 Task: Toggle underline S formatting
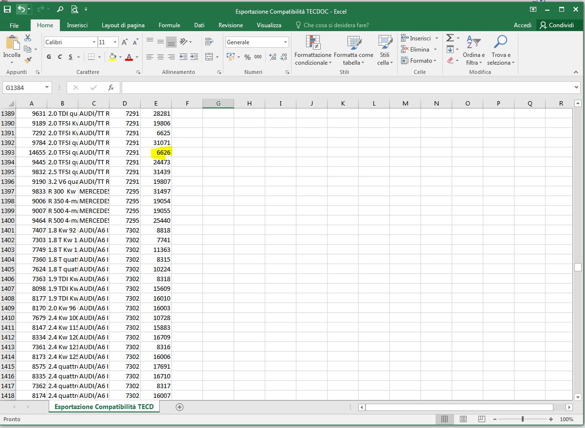click(x=71, y=57)
